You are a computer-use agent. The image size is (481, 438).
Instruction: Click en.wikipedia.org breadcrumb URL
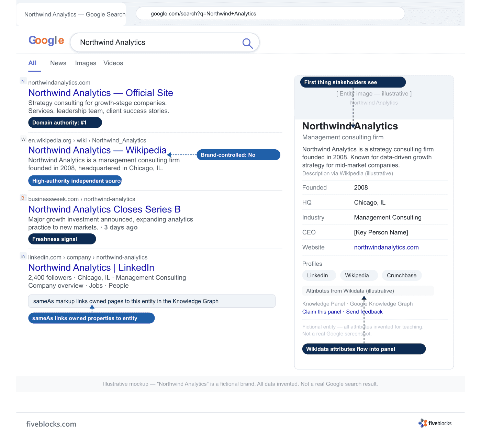click(87, 140)
